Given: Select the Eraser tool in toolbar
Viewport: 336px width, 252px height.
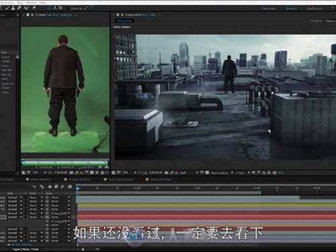Looking at the screenshot, I should 19,8.
